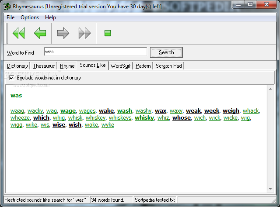
Task: Open the 'wag' word link
Action: pyautogui.click(x=52, y=111)
